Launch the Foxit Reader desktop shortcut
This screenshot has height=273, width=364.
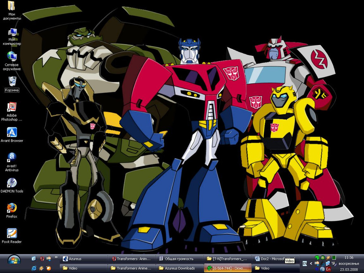12,236
